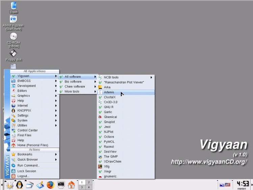Click the Home folder icon in the panel
The height and width of the screenshot is (190, 253).
tap(71, 185)
